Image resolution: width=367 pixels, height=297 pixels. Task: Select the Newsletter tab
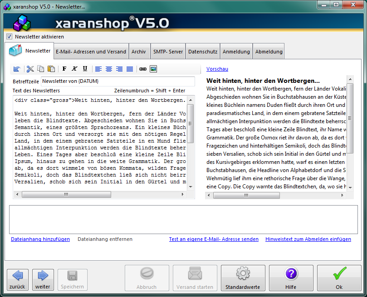click(x=29, y=50)
